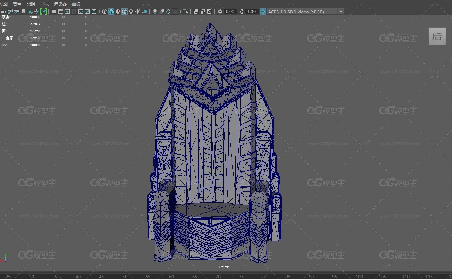
Task: Click the XYZ axis indicator
Action: tap(3, 258)
